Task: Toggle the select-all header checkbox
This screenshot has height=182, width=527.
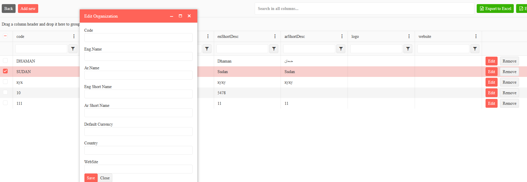Action: point(5,36)
